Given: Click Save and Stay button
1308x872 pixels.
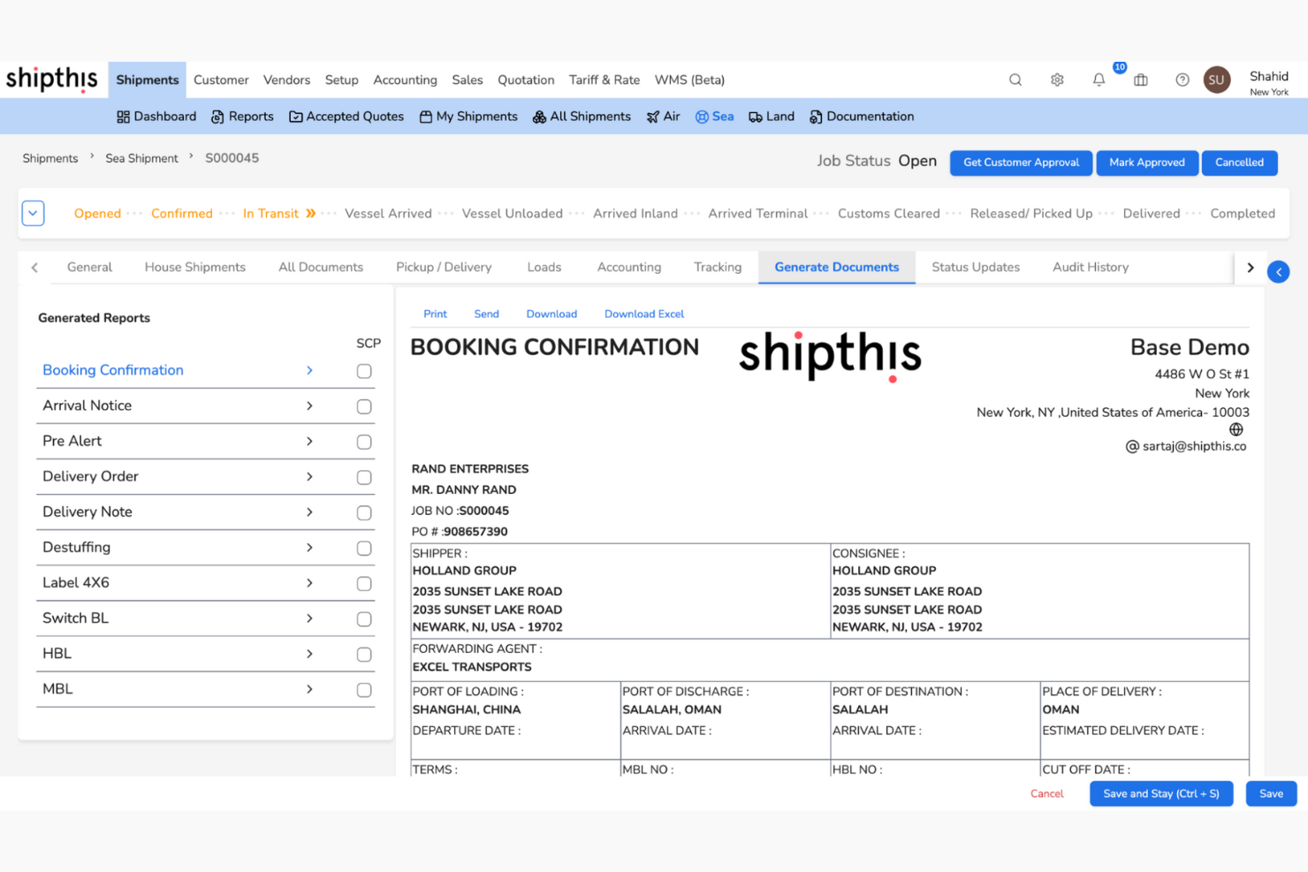Looking at the screenshot, I should (1161, 793).
